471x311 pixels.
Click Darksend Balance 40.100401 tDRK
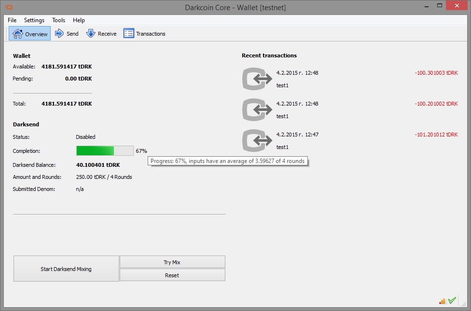click(98, 165)
